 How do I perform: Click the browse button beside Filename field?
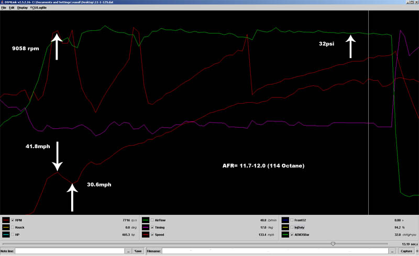[x=391, y=251]
